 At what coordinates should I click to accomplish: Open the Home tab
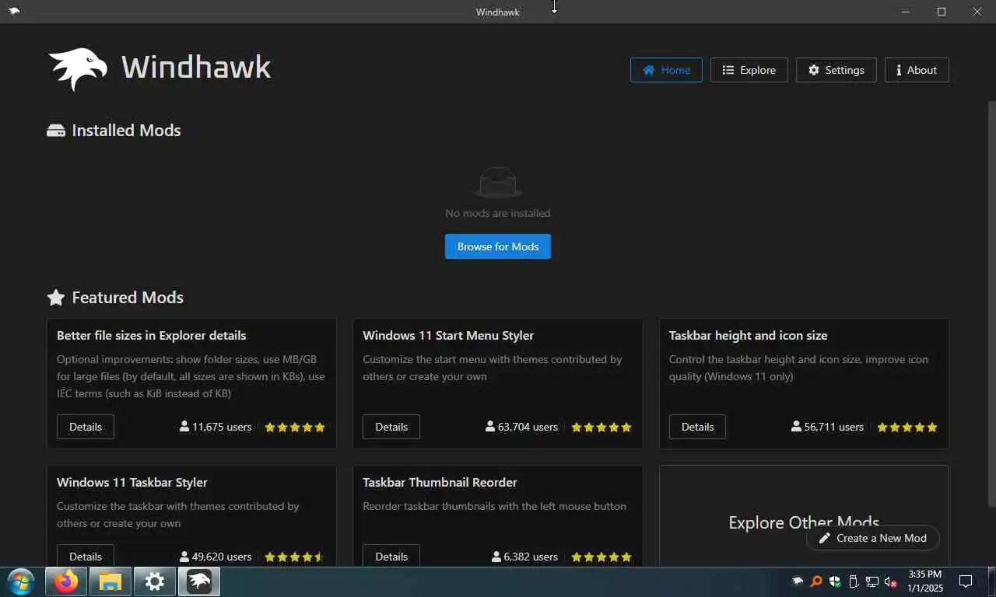pyautogui.click(x=666, y=70)
